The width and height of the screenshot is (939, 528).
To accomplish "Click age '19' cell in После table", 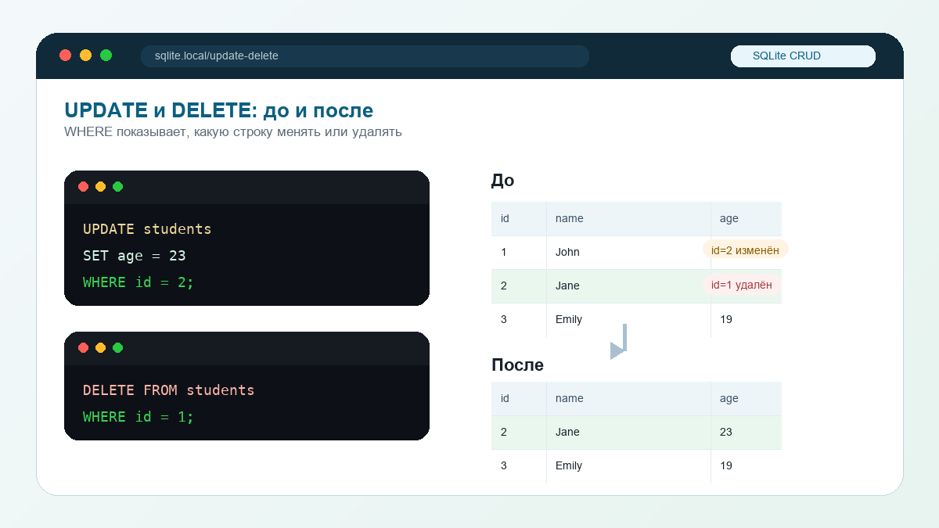I will pyautogui.click(x=747, y=466).
